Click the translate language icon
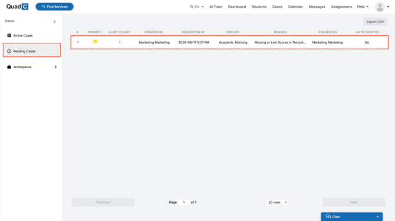Screen dimensions: 395x221 [x=192, y=6]
